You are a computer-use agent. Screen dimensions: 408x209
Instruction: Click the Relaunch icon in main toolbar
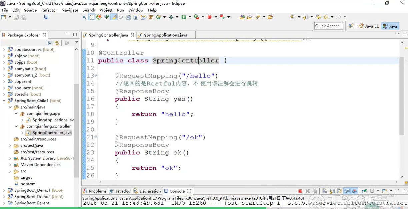pos(222,17)
